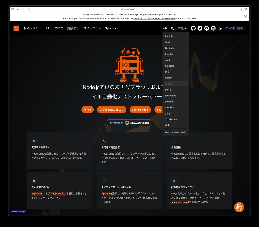Select the Arabic العربية language option
The width and height of the screenshot is (259, 227).
click(176, 42)
